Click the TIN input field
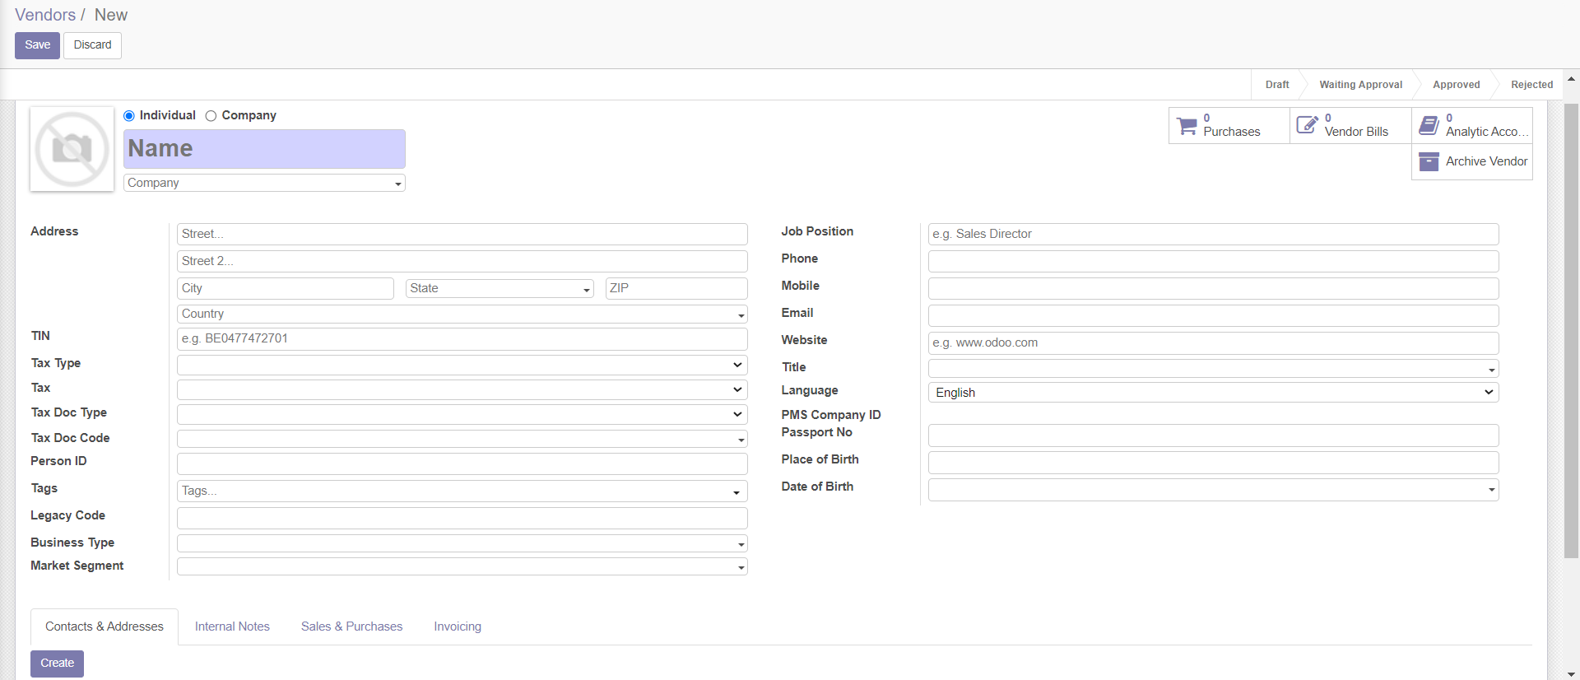 tap(462, 338)
